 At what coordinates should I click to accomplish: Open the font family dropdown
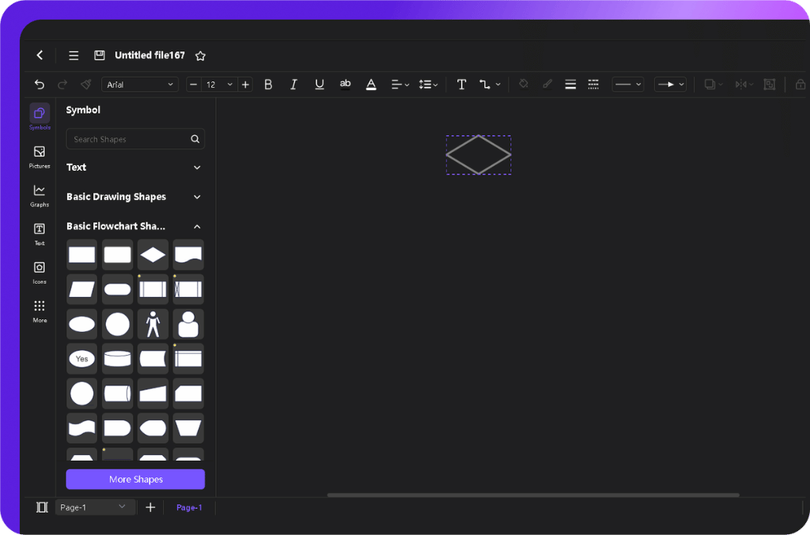pyautogui.click(x=140, y=84)
